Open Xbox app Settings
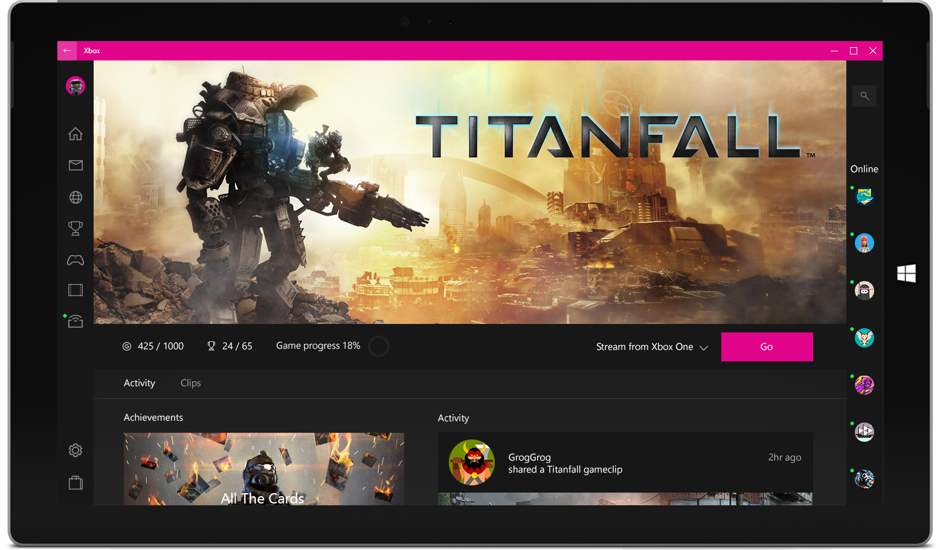Image resolution: width=940 pixels, height=550 pixels. pyautogui.click(x=75, y=450)
